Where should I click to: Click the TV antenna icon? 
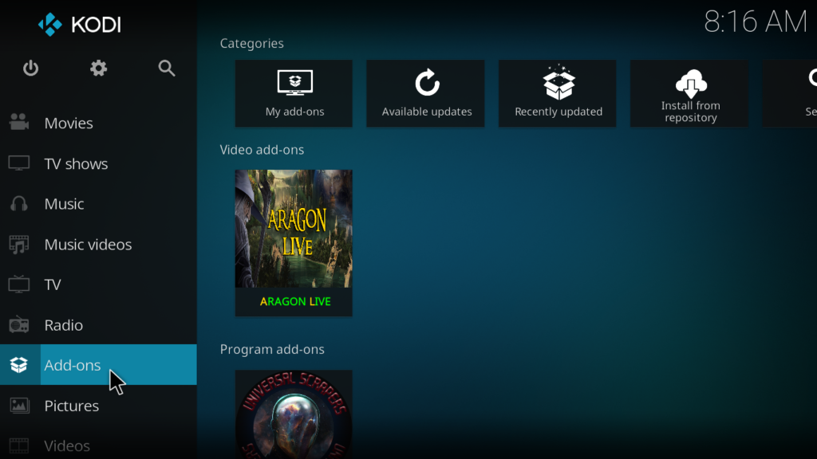19,284
